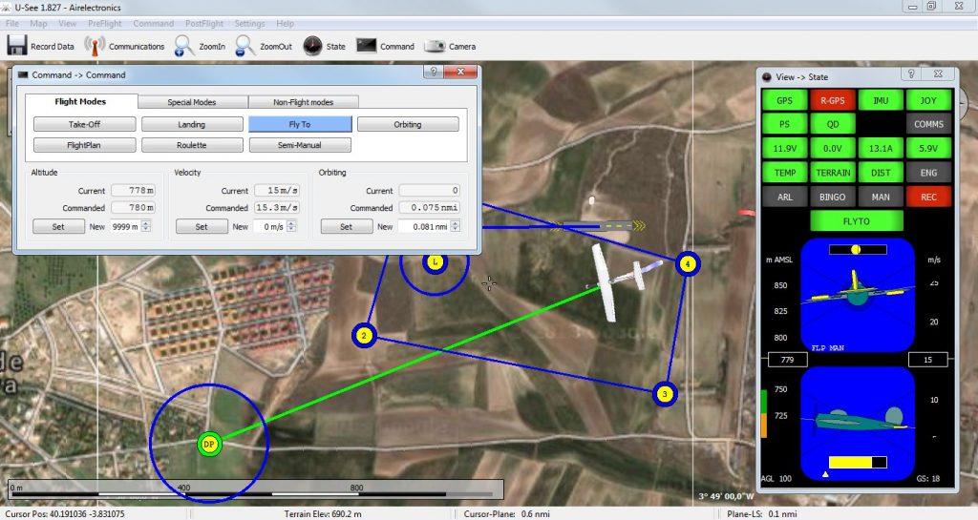978x520 pixels.
Task: Toggle the TERRAIN status indicator
Action: (x=832, y=173)
